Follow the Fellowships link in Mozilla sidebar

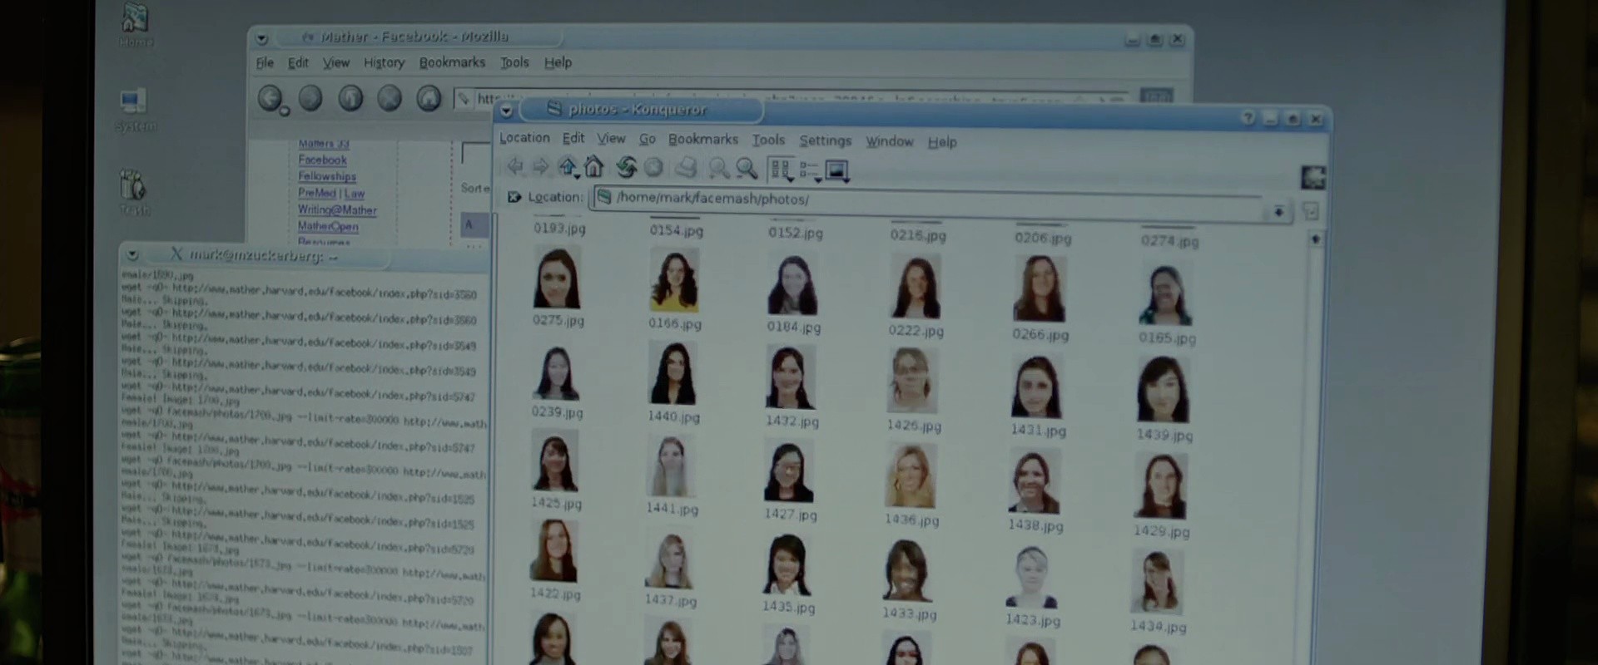(327, 176)
